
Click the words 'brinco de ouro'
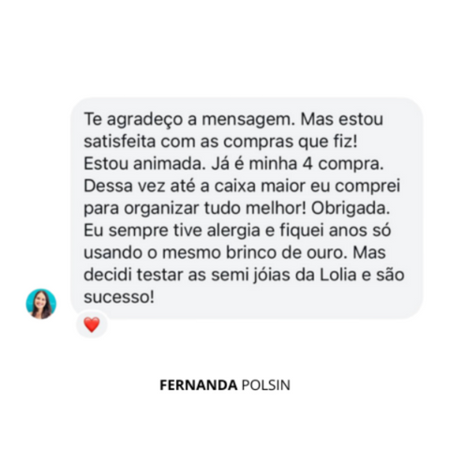287,253
